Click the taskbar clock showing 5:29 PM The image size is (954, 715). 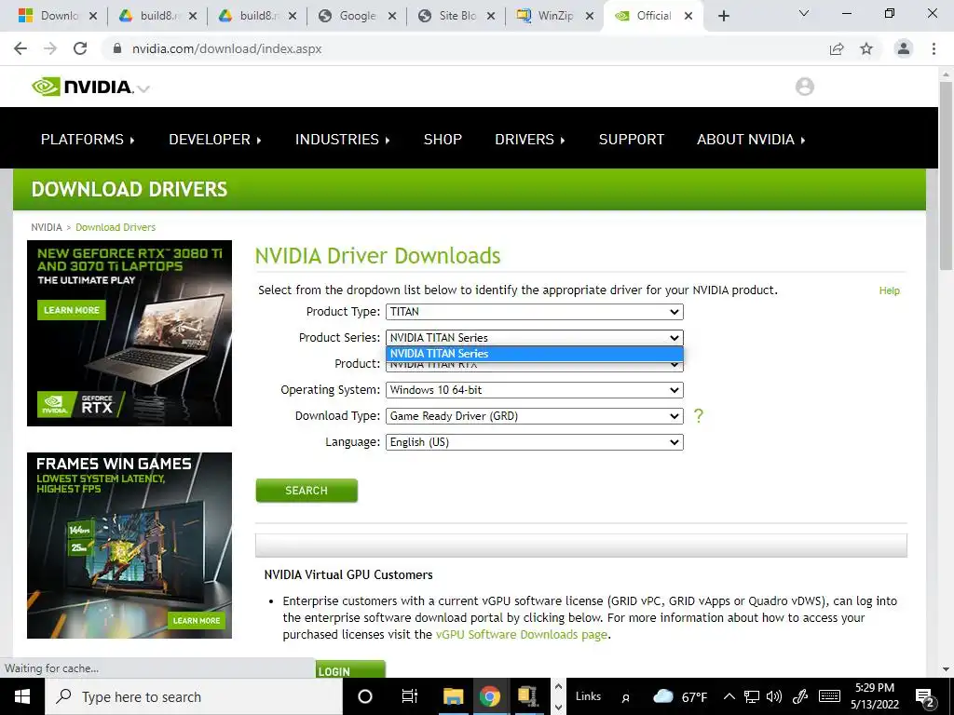pyautogui.click(x=874, y=696)
